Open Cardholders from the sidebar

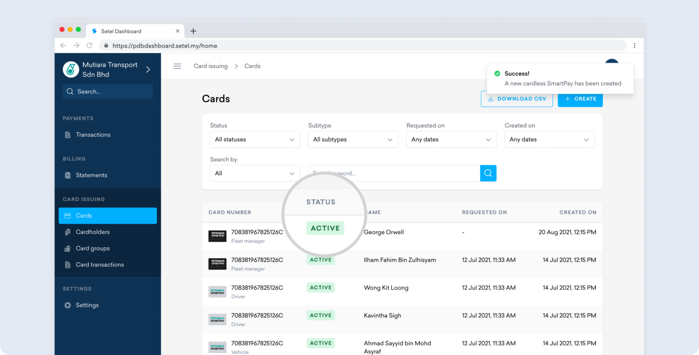(68, 232)
